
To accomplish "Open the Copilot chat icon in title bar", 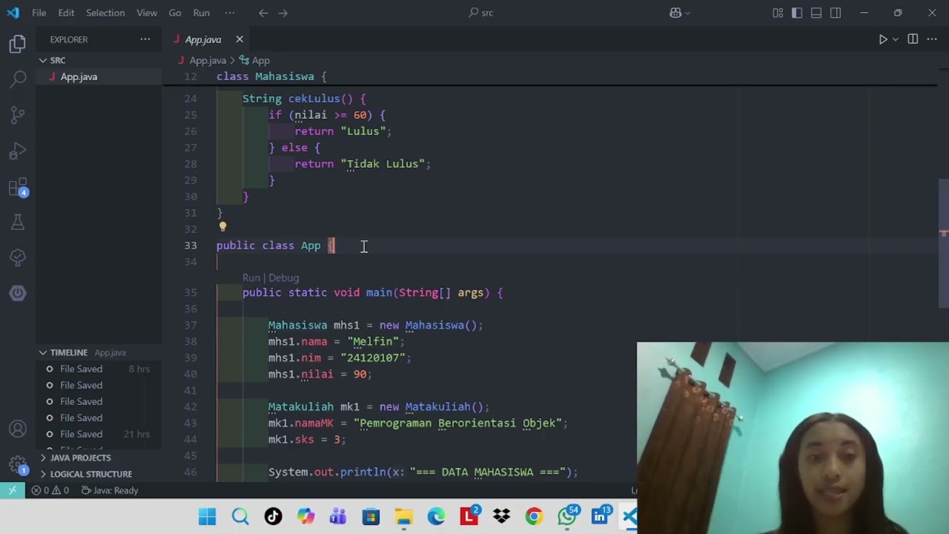I will pyautogui.click(x=675, y=13).
